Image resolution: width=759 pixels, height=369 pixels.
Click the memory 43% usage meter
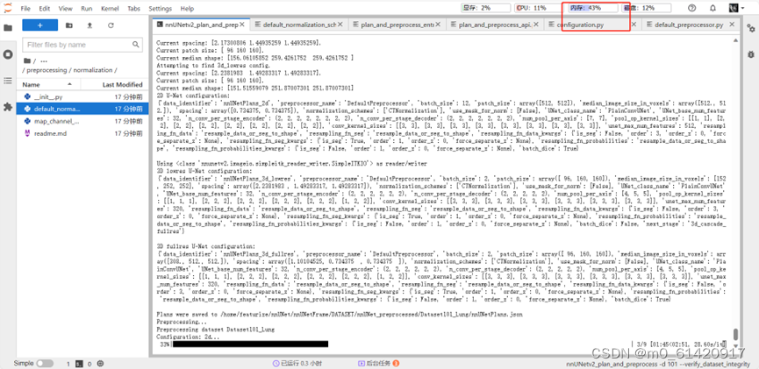pos(592,8)
